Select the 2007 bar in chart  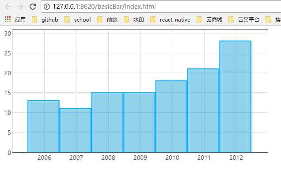click(76, 130)
